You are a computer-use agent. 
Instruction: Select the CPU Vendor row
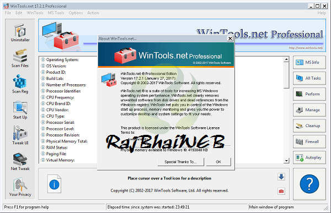tap(55, 110)
